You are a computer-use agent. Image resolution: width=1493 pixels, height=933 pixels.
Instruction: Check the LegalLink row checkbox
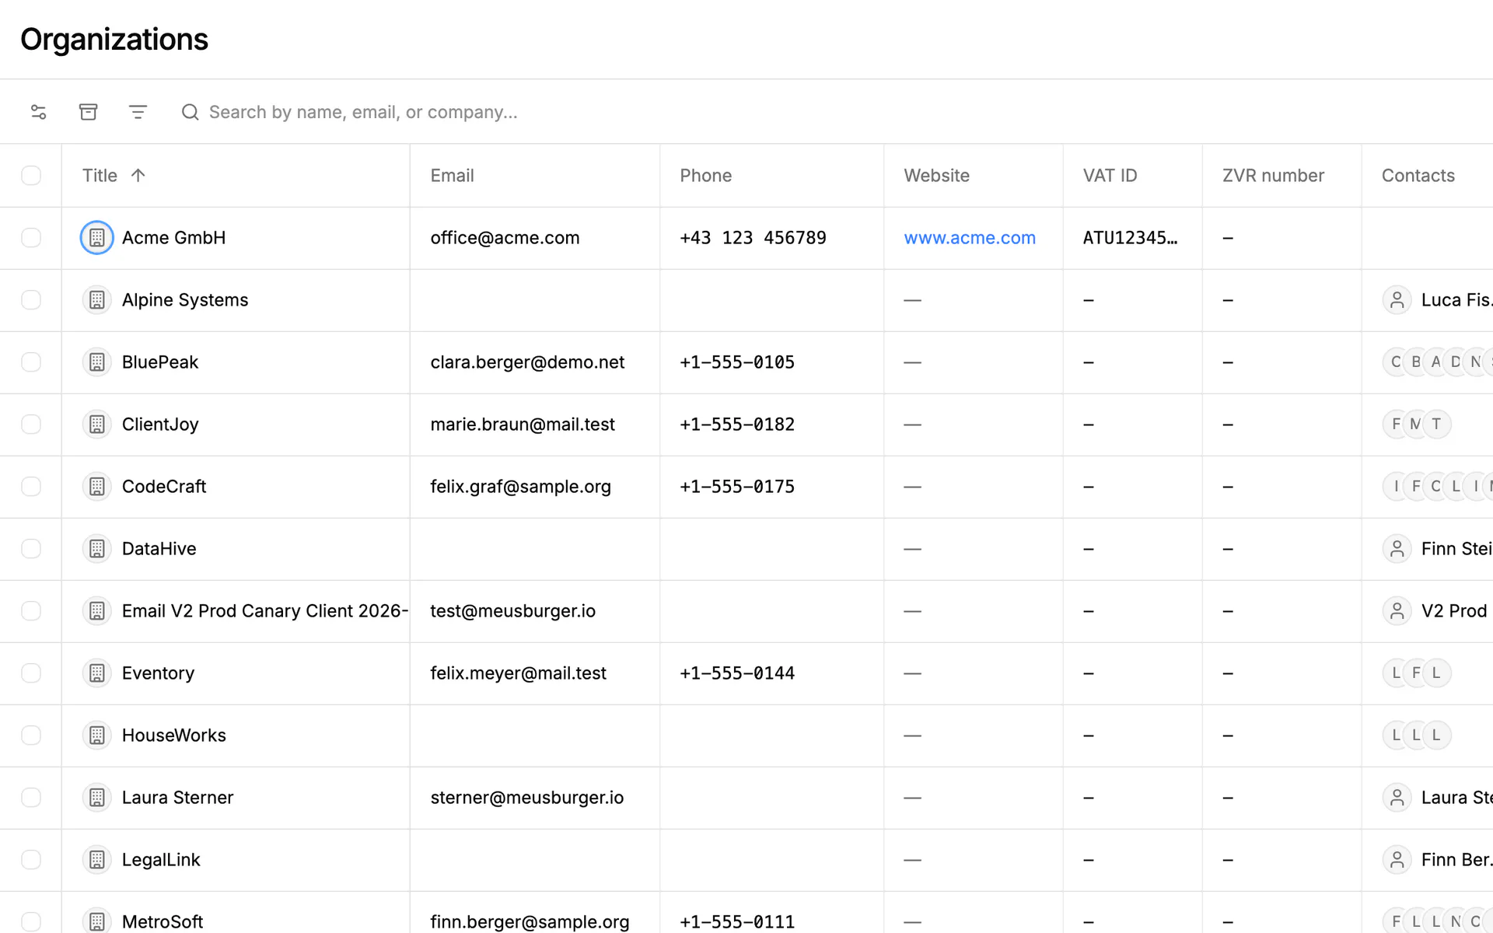(31, 860)
